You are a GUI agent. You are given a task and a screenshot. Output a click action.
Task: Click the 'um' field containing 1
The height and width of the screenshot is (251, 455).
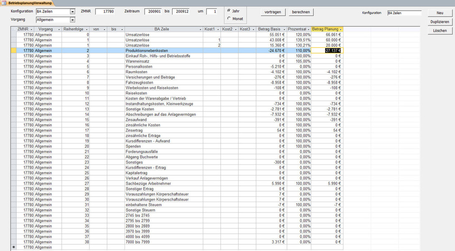coord(211,12)
